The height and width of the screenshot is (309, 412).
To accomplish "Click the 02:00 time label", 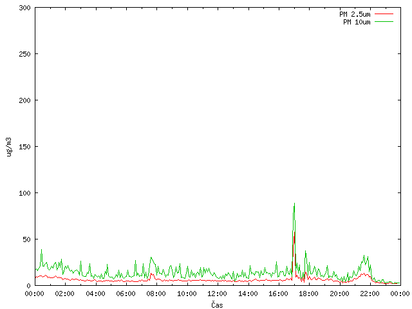I will tap(64, 294).
